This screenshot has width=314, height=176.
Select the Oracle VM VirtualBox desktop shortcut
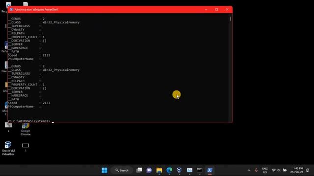(x=8, y=148)
